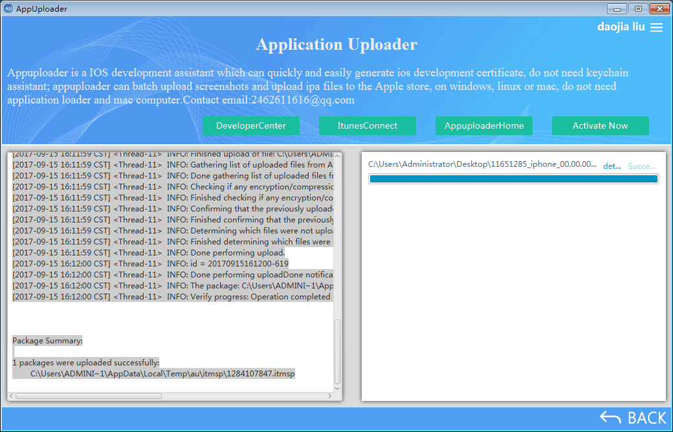Viewport: 673px width, 432px height.
Task: Click the contact email 2462611616@qq.com
Action: (x=303, y=100)
